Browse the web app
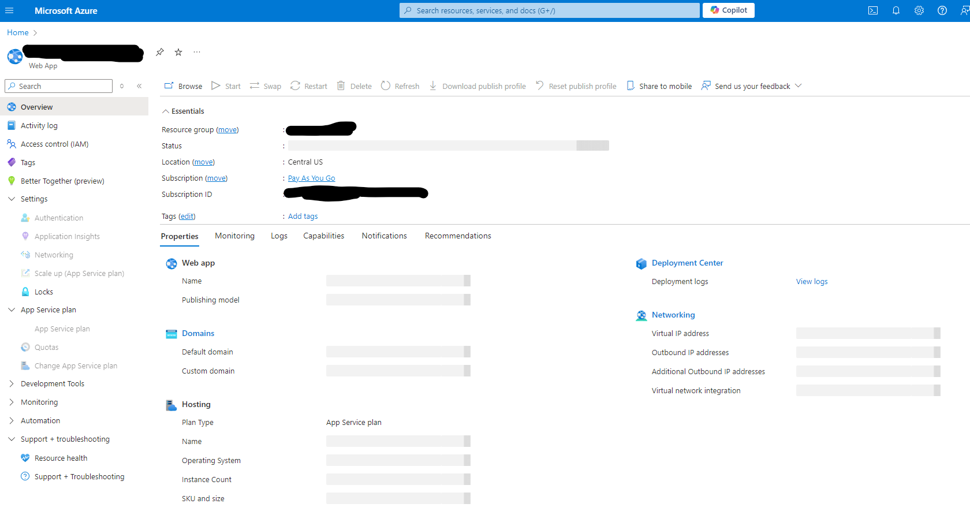Image resolution: width=970 pixels, height=526 pixels. (183, 86)
